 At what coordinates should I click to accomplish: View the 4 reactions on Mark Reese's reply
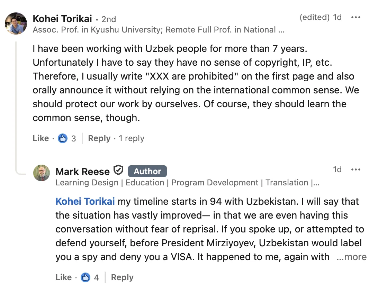coord(90,277)
